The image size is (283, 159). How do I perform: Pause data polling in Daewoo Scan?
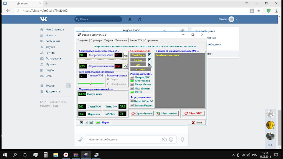(x=91, y=122)
